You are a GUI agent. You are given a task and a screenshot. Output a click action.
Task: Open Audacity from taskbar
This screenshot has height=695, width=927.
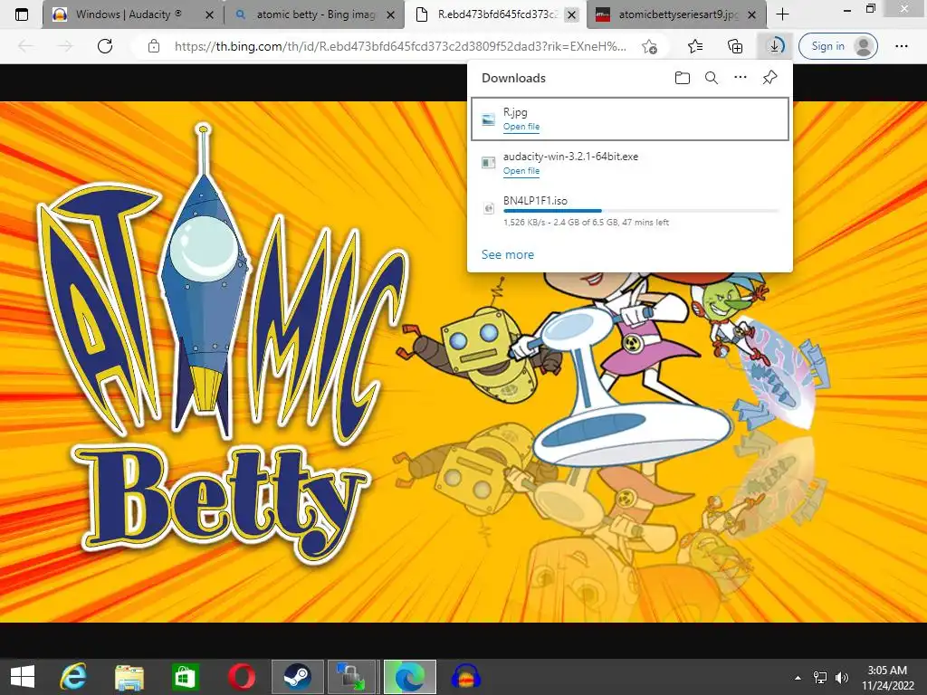[465, 677]
